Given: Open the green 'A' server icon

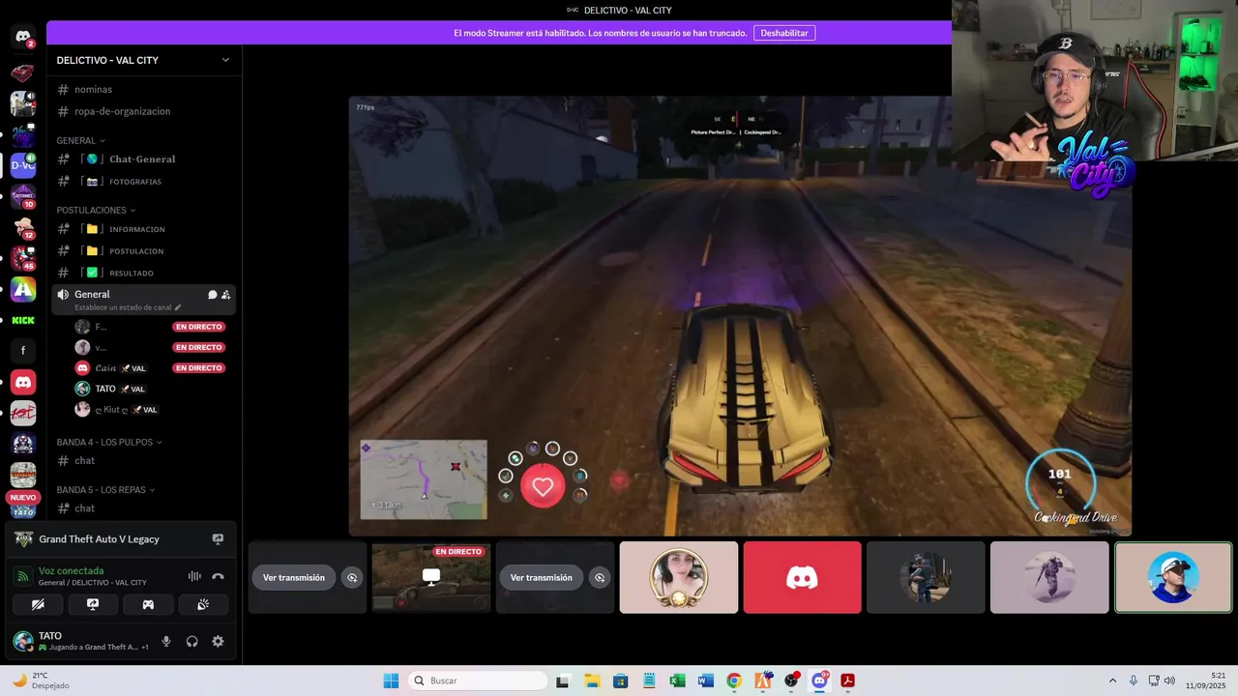Looking at the screenshot, I should tap(23, 289).
